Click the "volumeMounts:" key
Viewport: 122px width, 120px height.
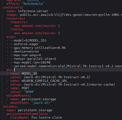pos(19,95)
